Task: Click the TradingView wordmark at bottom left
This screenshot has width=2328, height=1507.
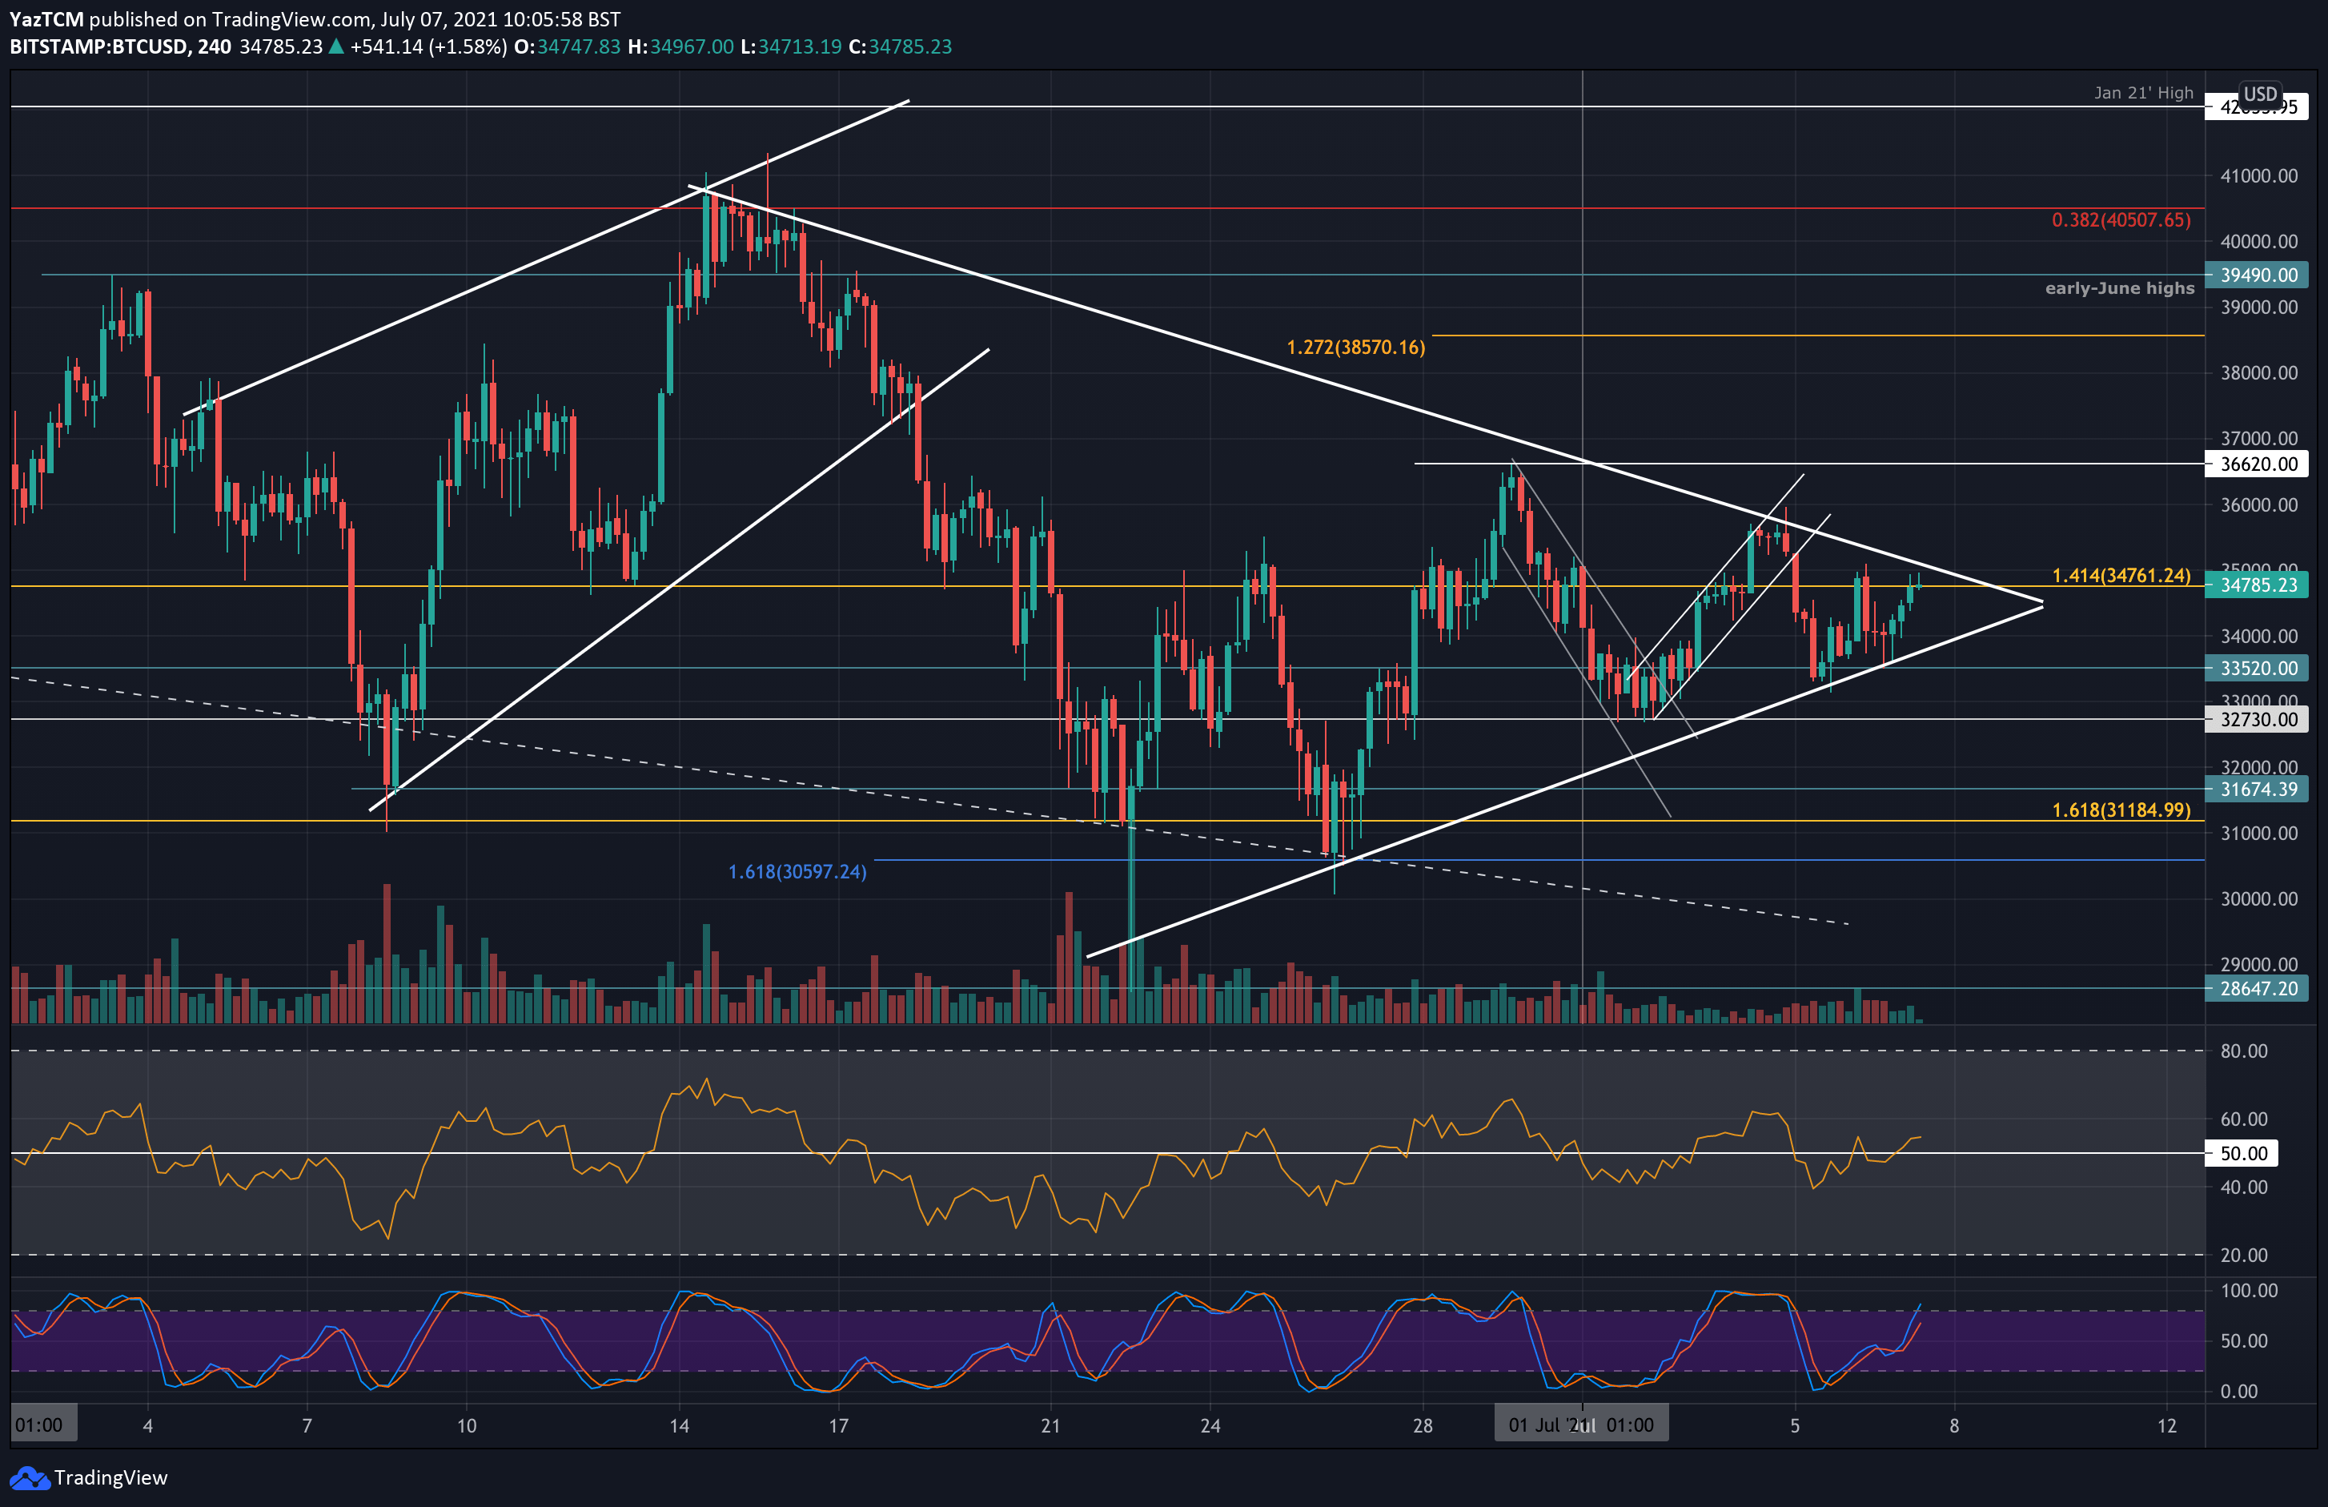Action: (110, 1477)
